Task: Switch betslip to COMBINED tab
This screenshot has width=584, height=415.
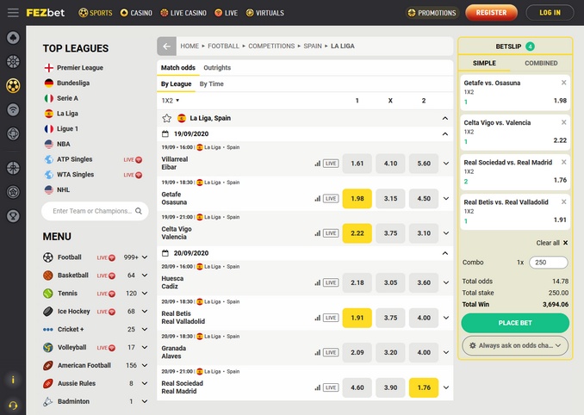Action: click(541, 63)
